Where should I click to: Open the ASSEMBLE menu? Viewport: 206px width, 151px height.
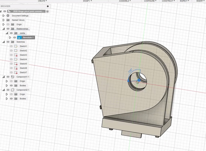[x=125, y=1]
